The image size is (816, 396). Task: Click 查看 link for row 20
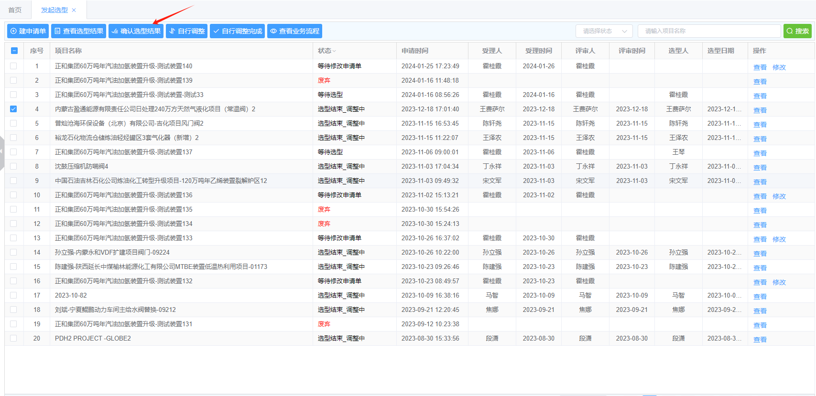[760, 340]
